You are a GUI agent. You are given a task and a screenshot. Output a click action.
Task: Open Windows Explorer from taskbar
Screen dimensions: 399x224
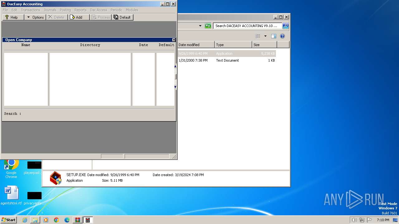tap(35, 220)
